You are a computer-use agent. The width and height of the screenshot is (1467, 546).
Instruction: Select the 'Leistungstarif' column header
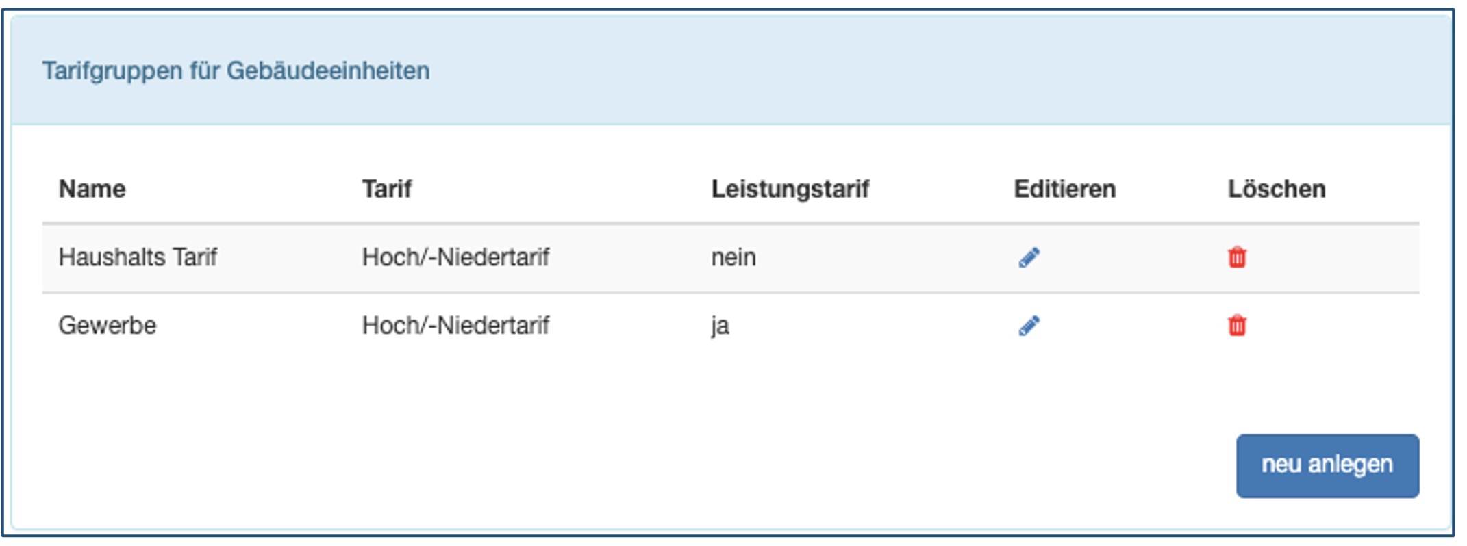[x=790, y=189]
